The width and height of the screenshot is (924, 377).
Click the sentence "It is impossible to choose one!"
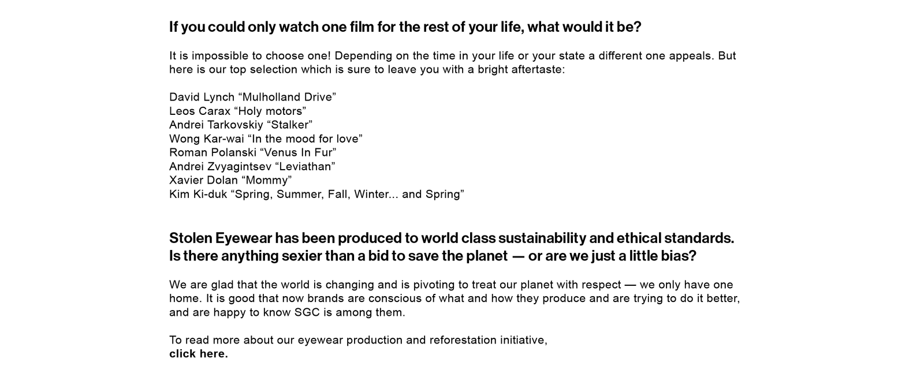point(249,56)
